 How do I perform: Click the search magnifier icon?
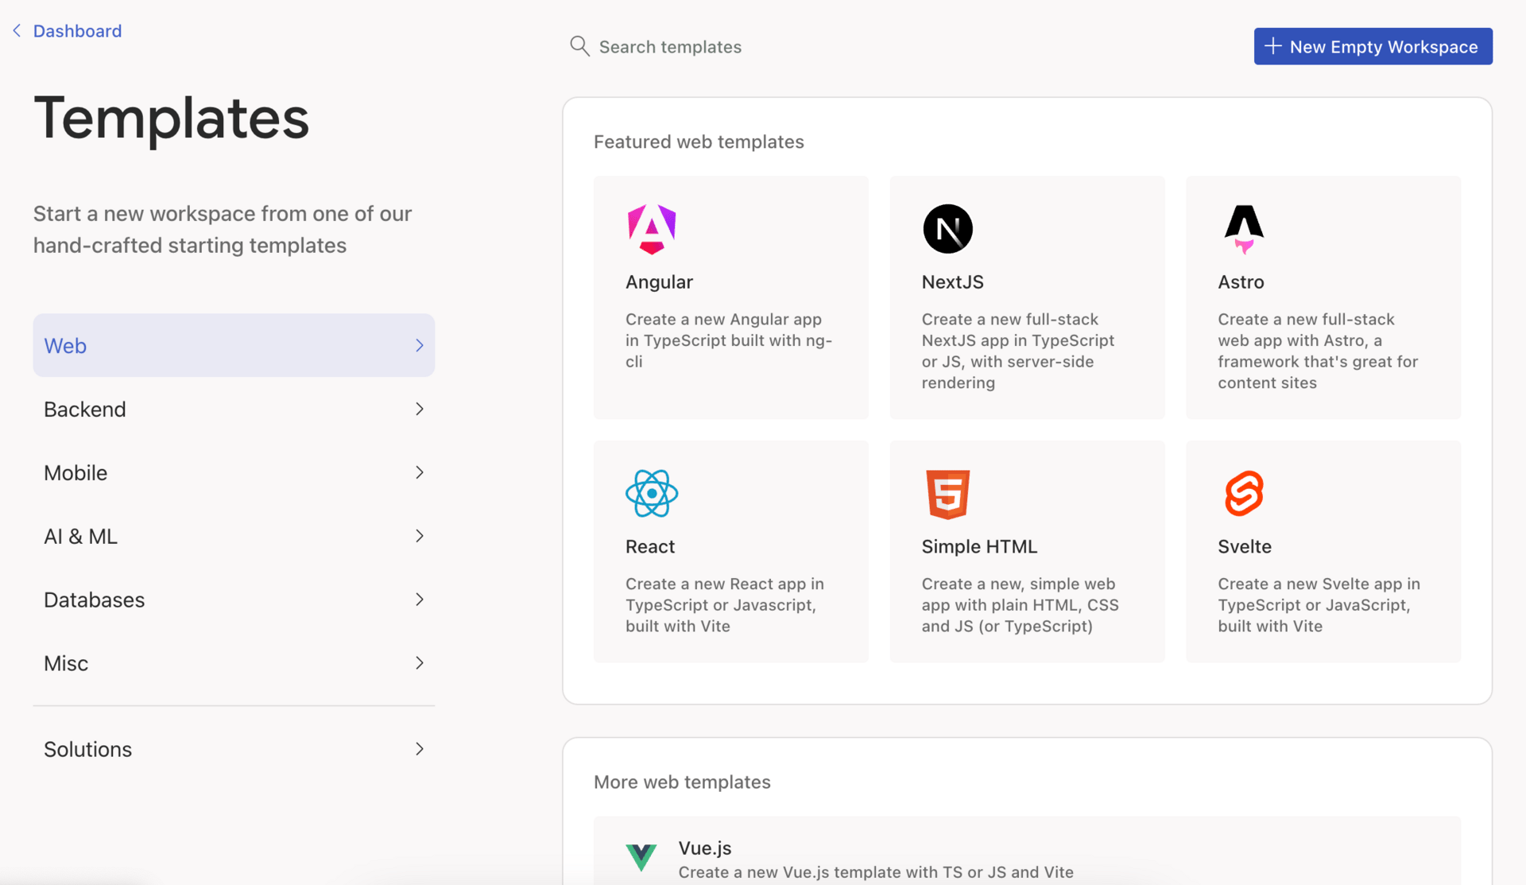579,46
